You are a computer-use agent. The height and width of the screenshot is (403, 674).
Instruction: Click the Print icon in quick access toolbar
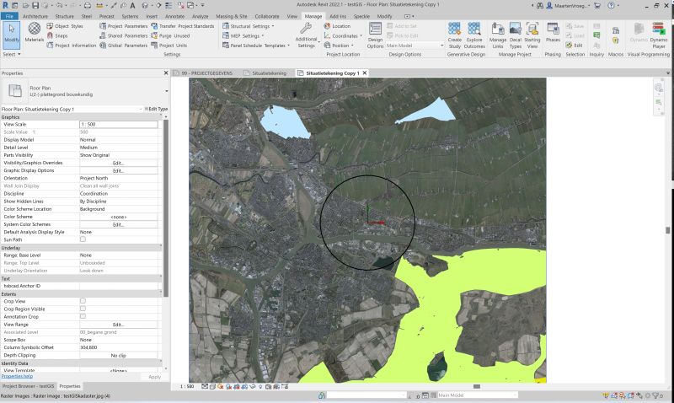click(x=88, y=6)
